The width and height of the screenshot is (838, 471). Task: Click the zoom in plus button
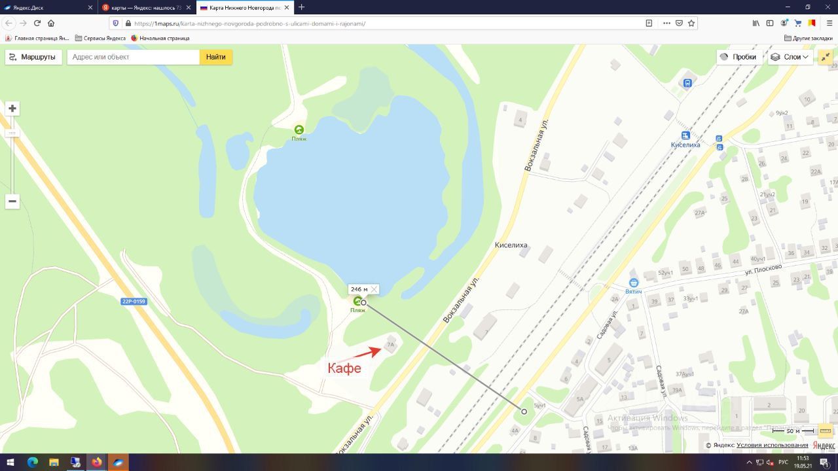pyautogui.click(x=12, y=109)
